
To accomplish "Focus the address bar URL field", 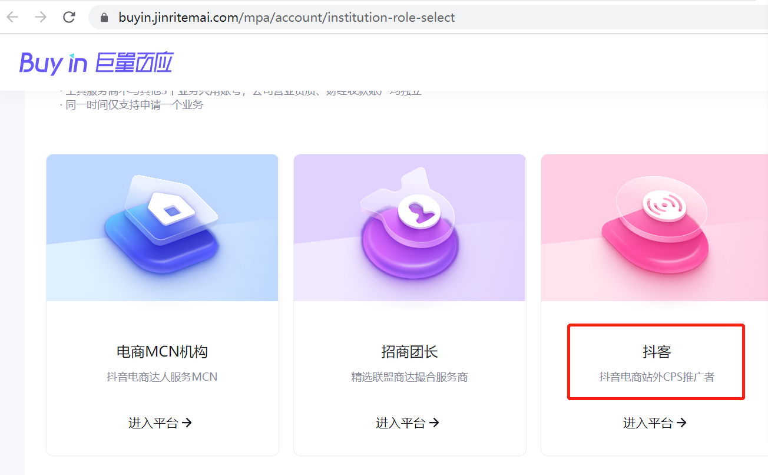I will (428, 18).
